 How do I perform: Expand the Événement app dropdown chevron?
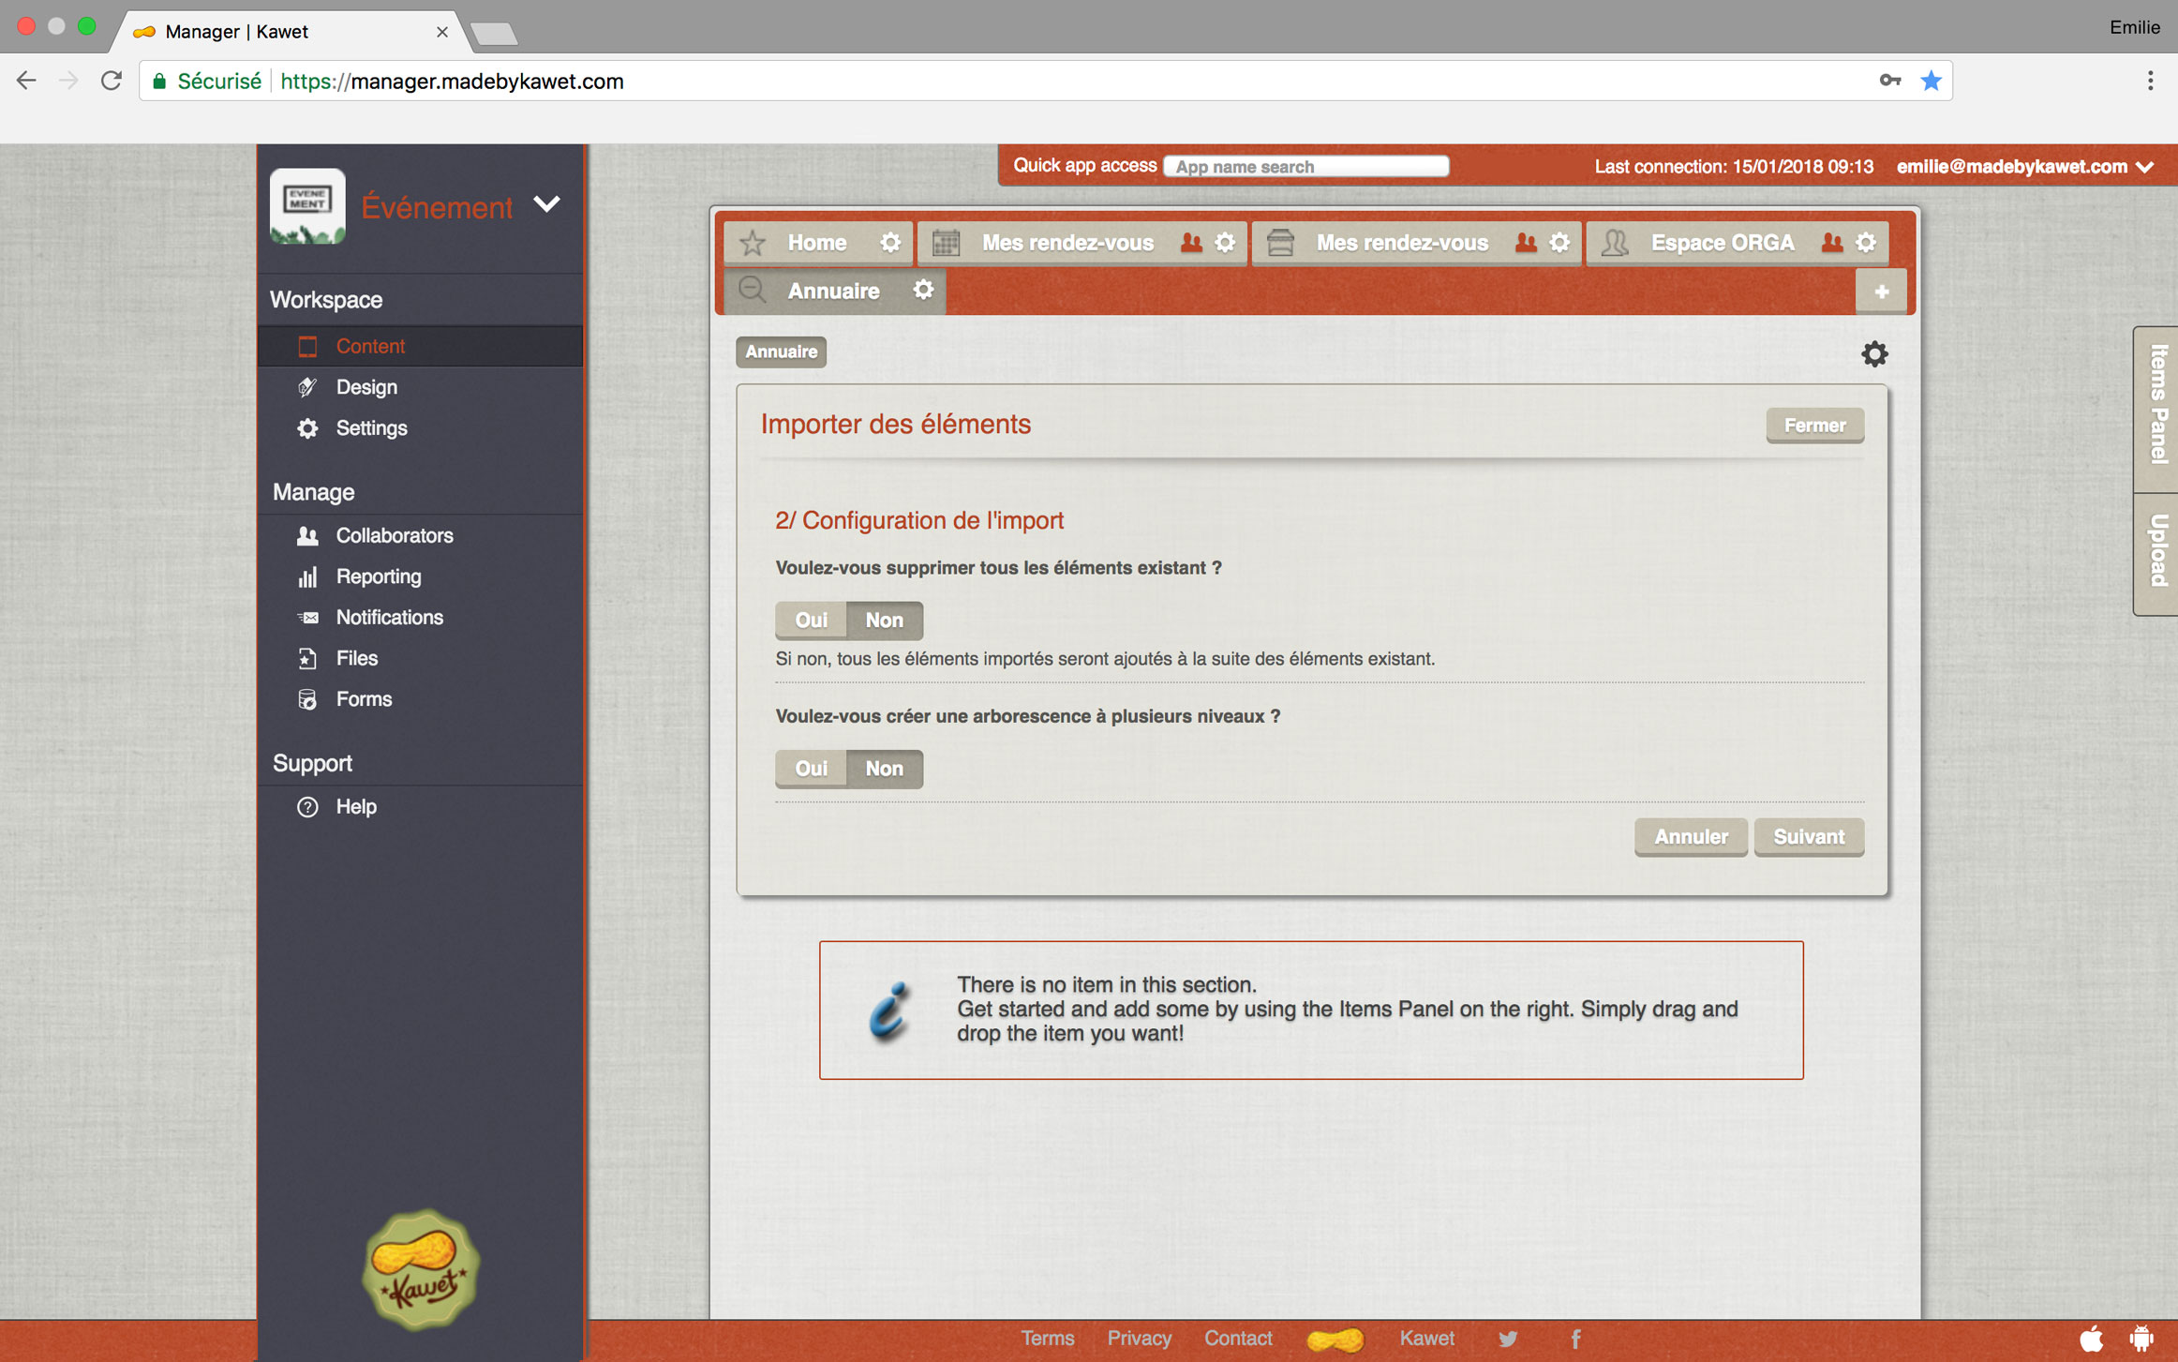tap(546, 204)
